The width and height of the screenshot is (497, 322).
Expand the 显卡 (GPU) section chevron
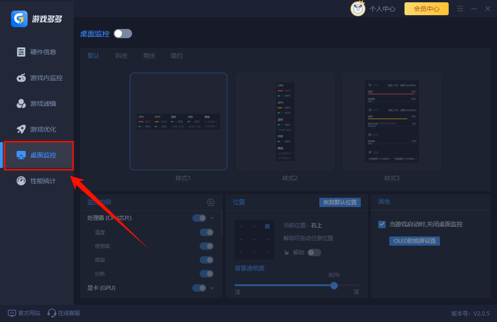[x=212, y=288]
